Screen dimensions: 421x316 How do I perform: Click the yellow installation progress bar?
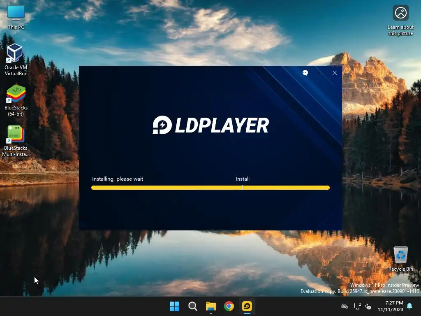pos(210,188)
